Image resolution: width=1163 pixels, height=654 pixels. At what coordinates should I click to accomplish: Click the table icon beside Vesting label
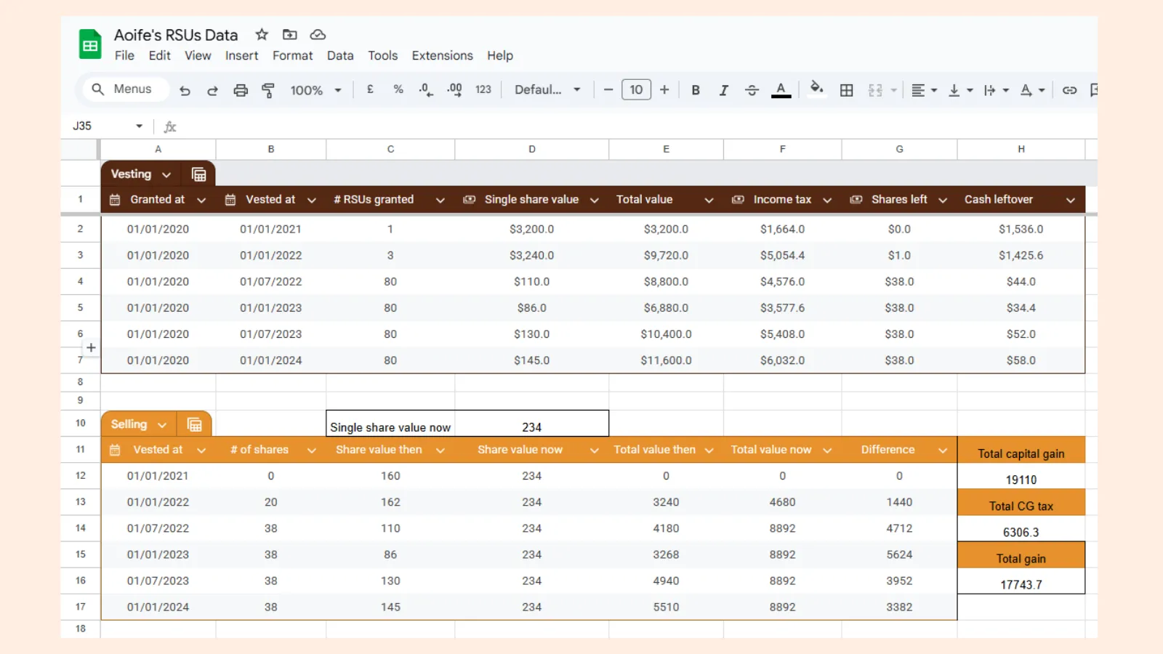pos(198,174)
